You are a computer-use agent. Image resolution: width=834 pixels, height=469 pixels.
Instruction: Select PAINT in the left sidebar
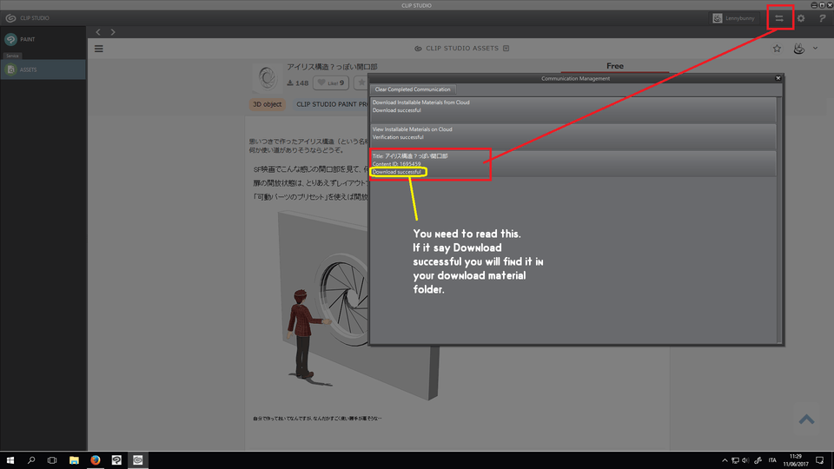[43, 39]
